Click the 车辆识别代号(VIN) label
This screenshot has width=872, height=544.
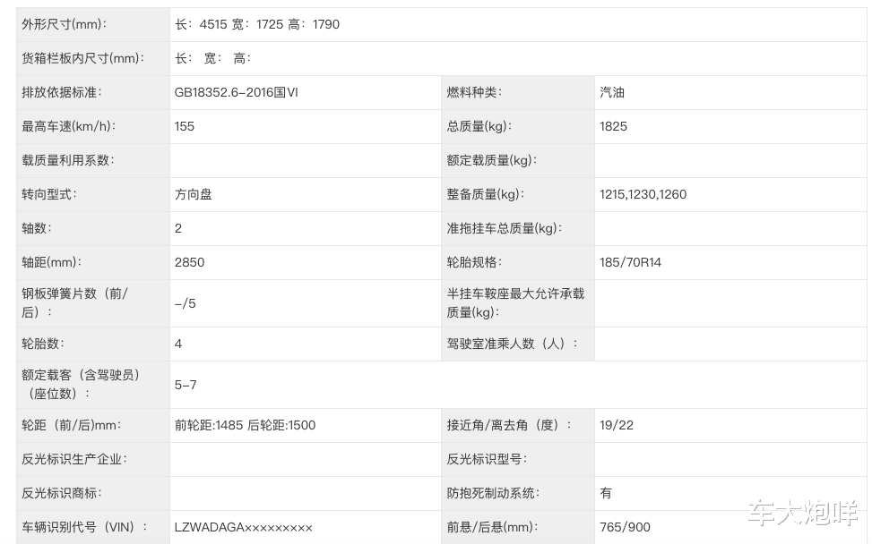(x=85, y=527)
